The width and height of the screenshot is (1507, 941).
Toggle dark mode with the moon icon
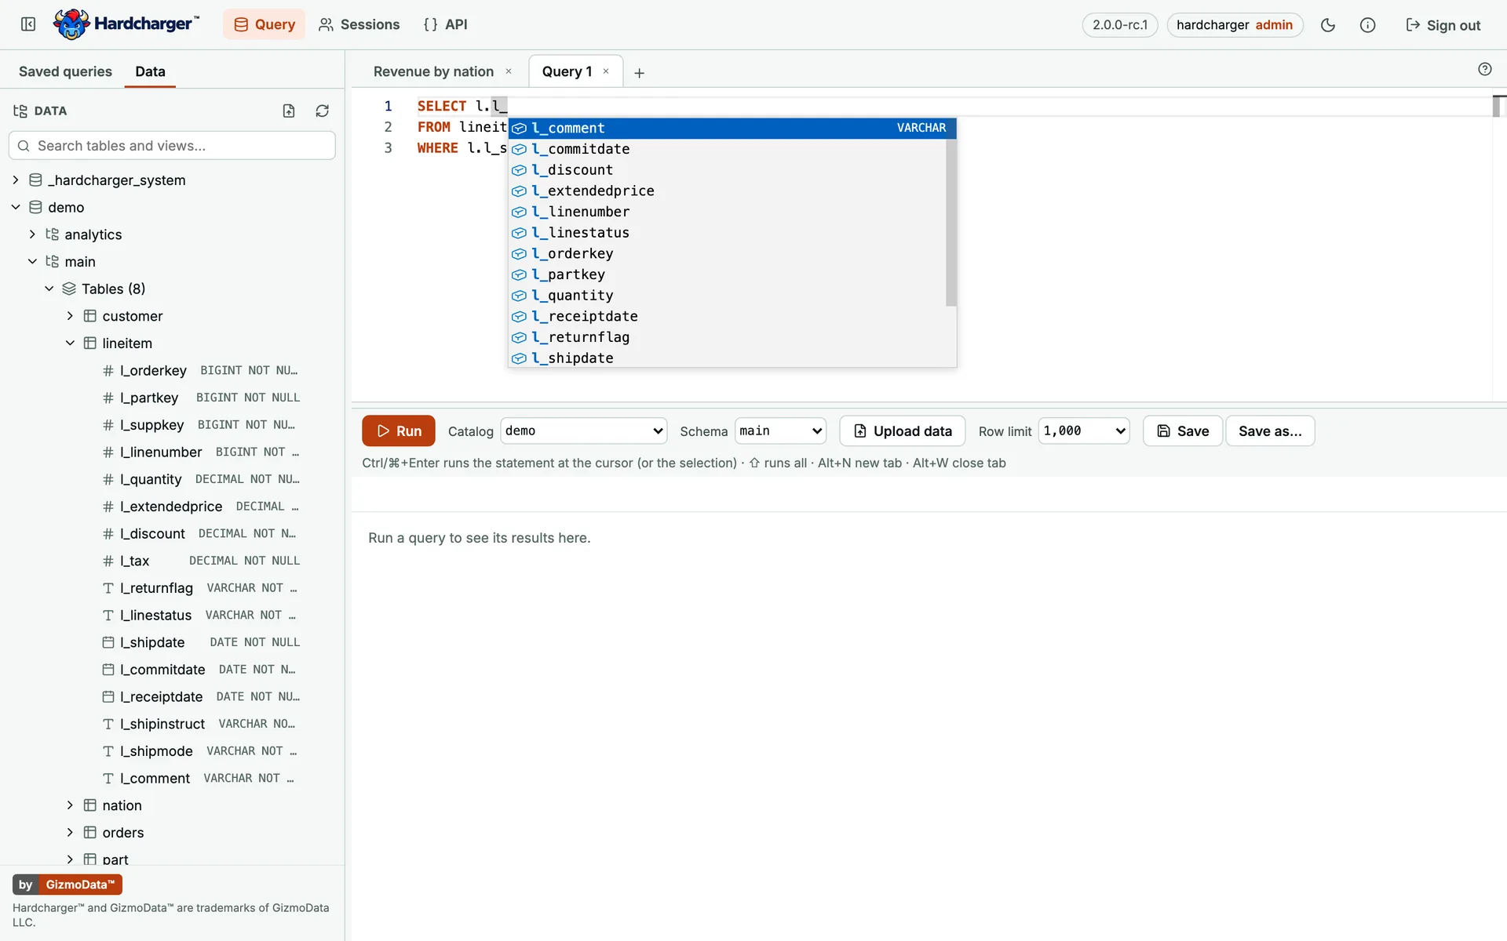click(x=1328, y=25)
